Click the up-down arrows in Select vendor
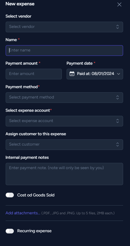Image resolution: width=130 pixels, height=246 pixels. click(117, 27)
